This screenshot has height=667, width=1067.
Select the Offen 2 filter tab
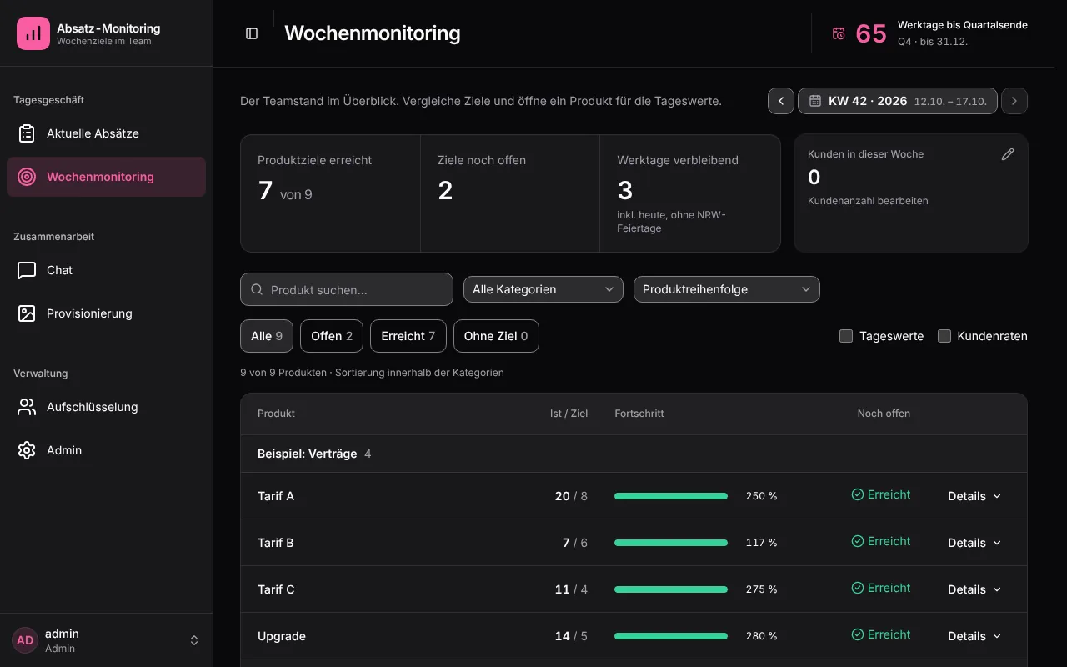(x=332, y=336)
